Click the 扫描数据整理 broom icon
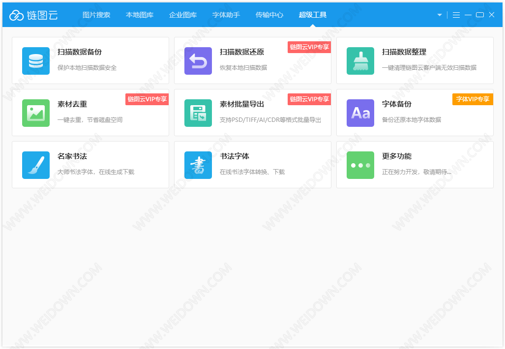 360,61
